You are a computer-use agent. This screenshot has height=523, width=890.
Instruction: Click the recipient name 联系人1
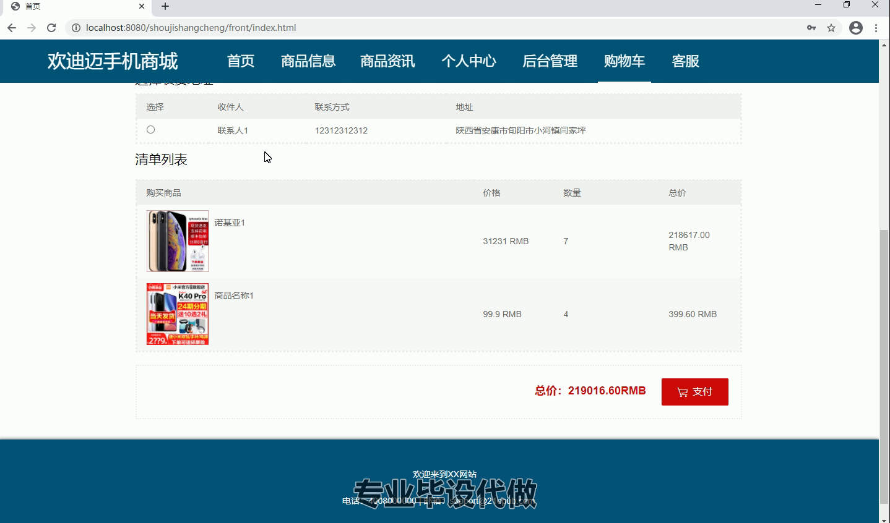(233, 130)
